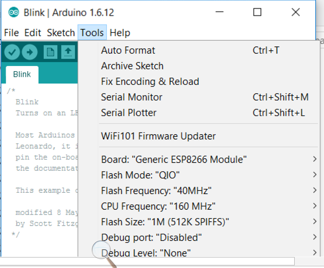This screenshot has width=324, height=268.
Task: Open the Sketch menu
Action: 61,33
